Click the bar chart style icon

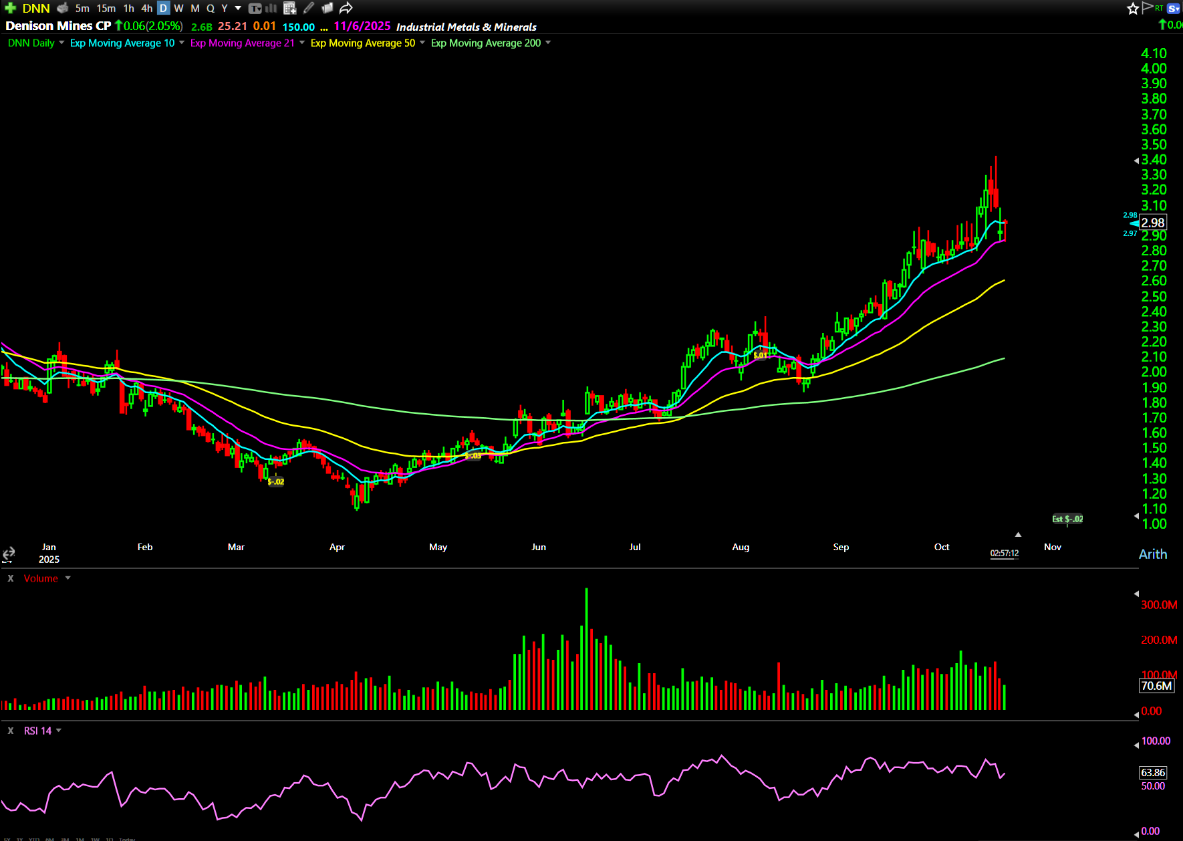click(271, 8)
